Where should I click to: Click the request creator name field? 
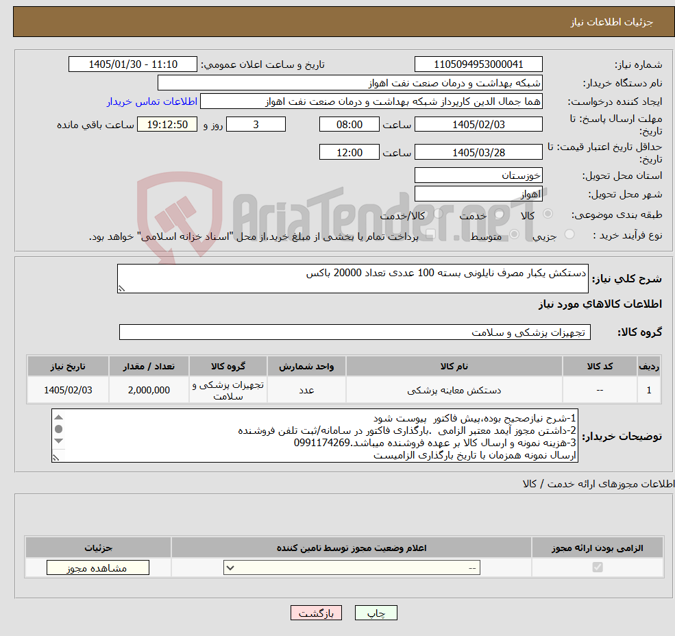(x=371, y=101)
